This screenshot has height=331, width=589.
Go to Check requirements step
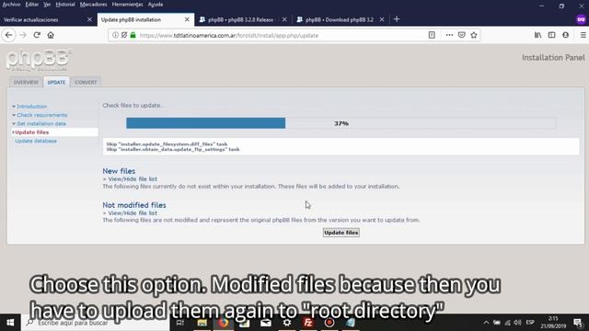click(x=41, y=115)
